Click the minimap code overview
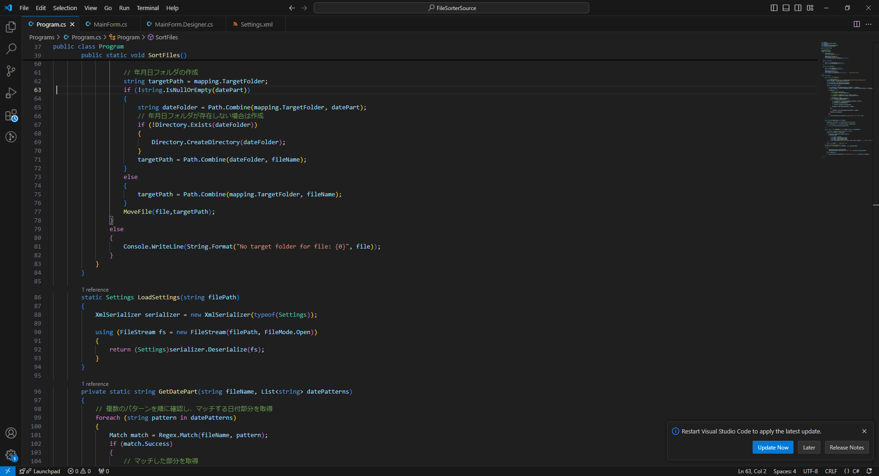 tap(846, 98)
